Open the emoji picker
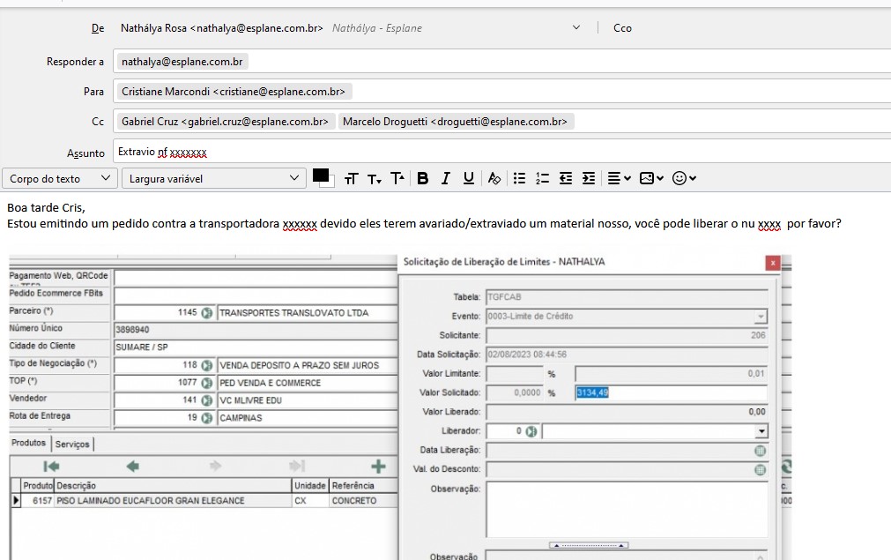Viewport: 891px width, 560px height. [x=685, y=178]
